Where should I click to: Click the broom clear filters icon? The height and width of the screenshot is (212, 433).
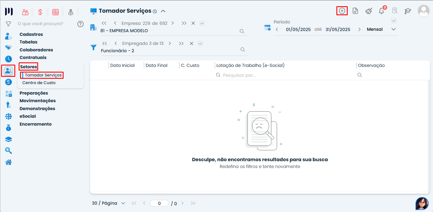369,11
